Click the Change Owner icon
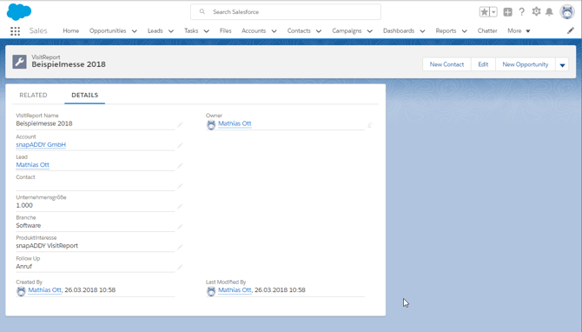This screenshot has height=332, width=582. (x=370, y=125)
